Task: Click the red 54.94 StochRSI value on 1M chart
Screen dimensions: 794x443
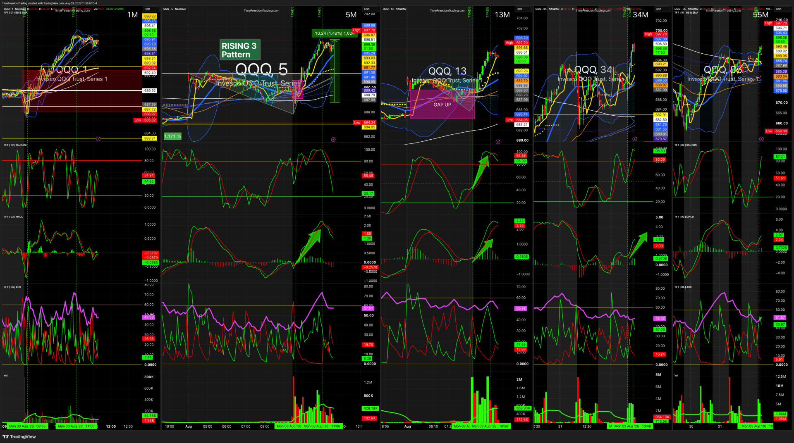Action: pos(149,176)
